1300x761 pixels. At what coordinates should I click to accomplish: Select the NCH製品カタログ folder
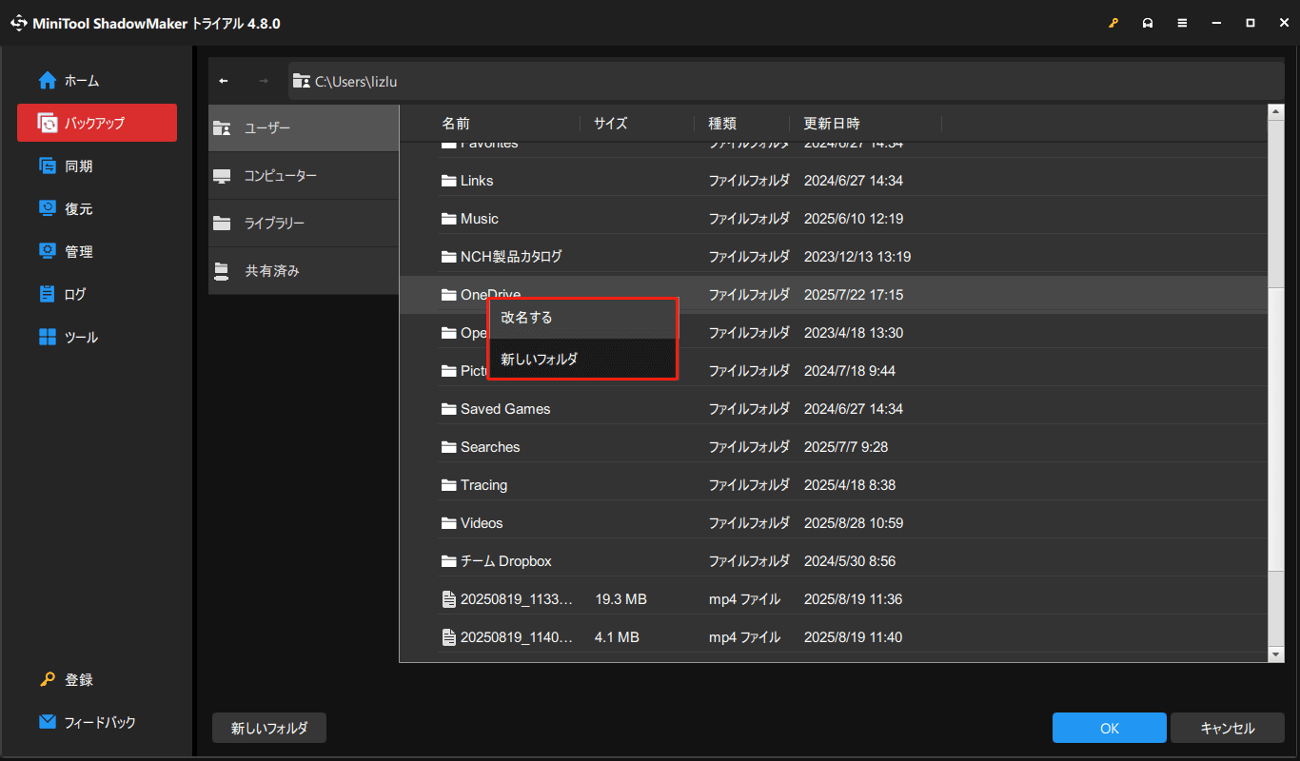pyautogui.click(x=834, y=257)
